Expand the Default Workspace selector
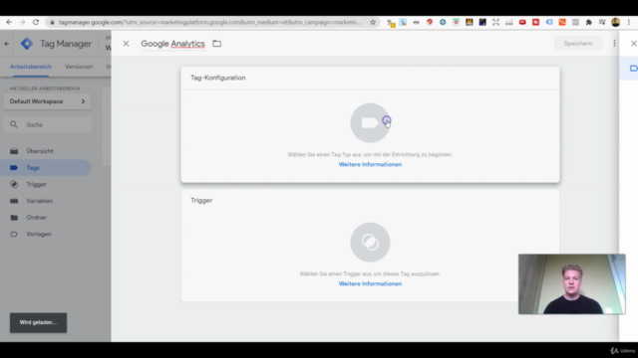 47,101
